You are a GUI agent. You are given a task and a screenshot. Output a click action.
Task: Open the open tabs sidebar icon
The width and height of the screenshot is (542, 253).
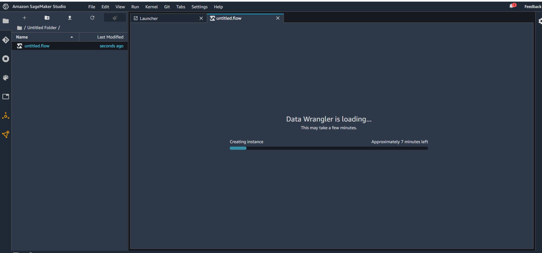[x=6, y=97]
